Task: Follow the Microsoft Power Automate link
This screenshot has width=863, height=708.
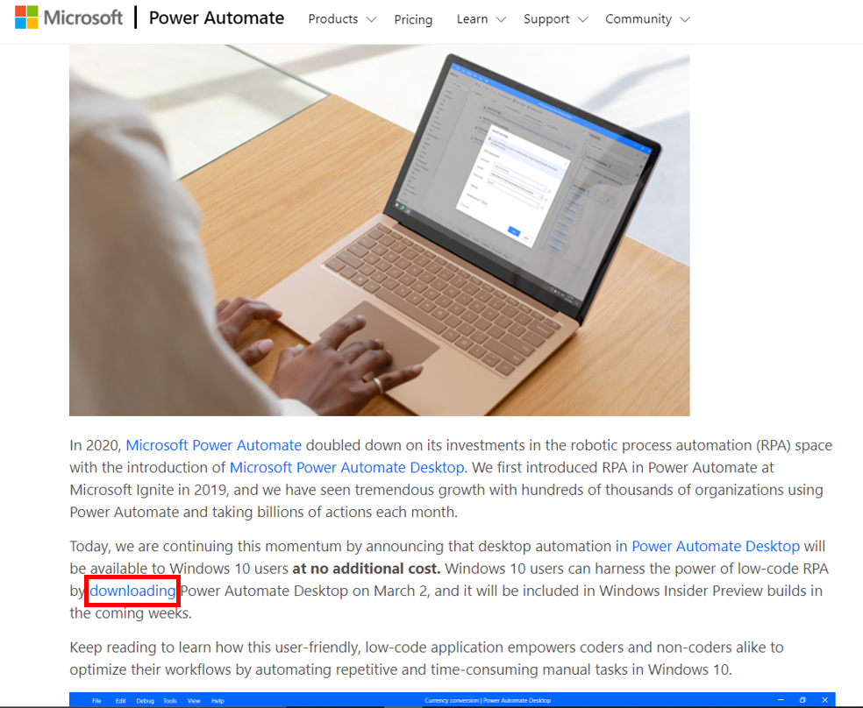Action: 213,445
